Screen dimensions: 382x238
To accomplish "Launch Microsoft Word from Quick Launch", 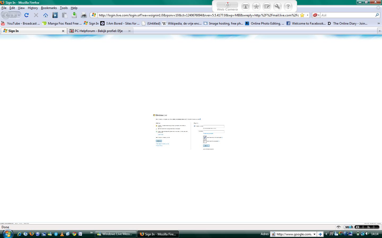I will [80, 234].
